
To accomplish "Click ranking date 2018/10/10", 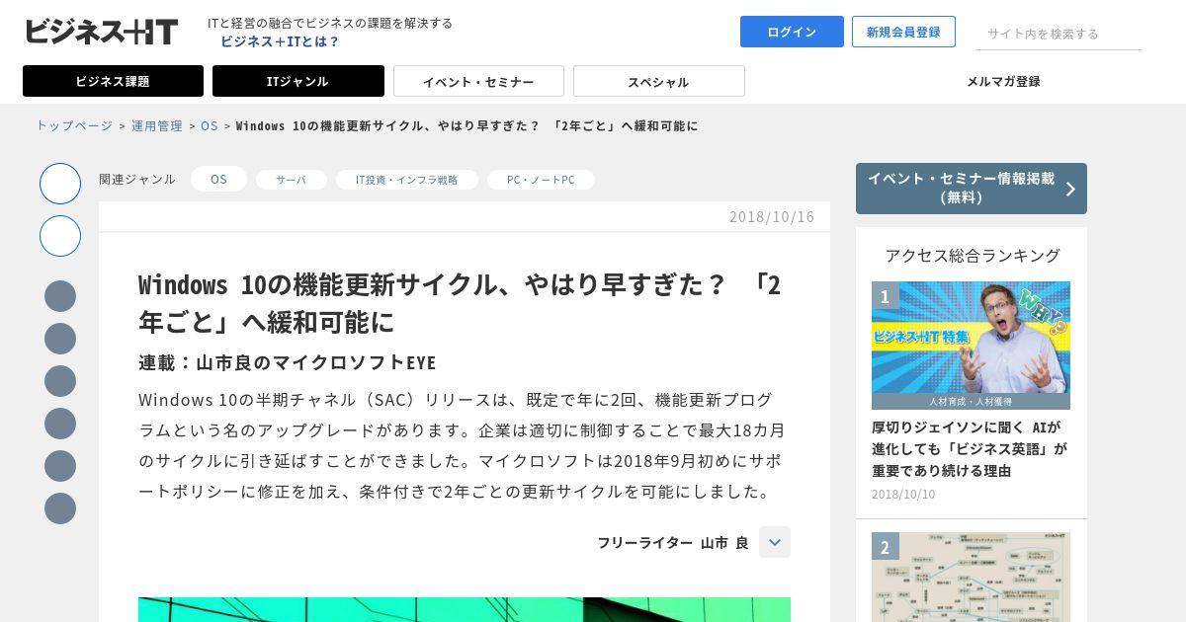I will (x=903, y=494).
